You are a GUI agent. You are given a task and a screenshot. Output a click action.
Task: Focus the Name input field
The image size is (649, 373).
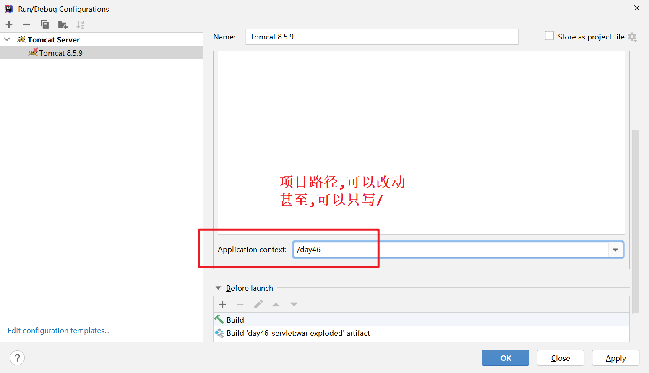tap(382, 37)
